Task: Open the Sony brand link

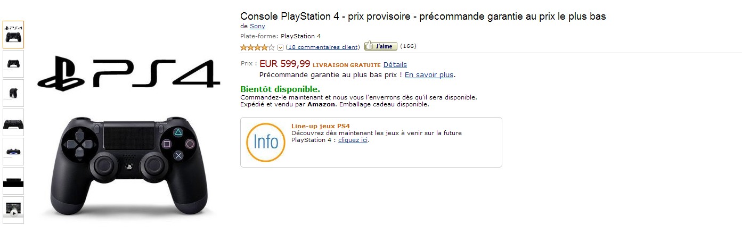Action: 257,26
